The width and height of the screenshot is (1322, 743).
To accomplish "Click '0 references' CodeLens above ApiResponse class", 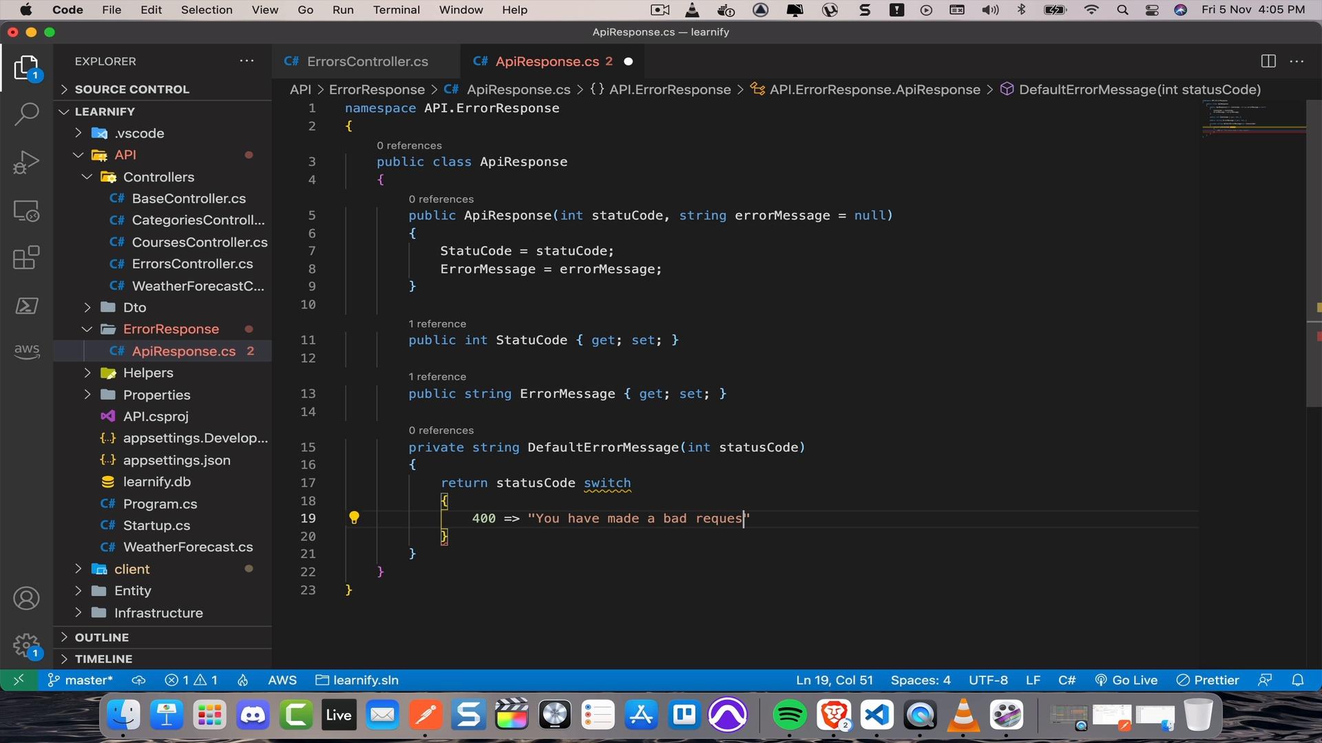I will (409, 145).
